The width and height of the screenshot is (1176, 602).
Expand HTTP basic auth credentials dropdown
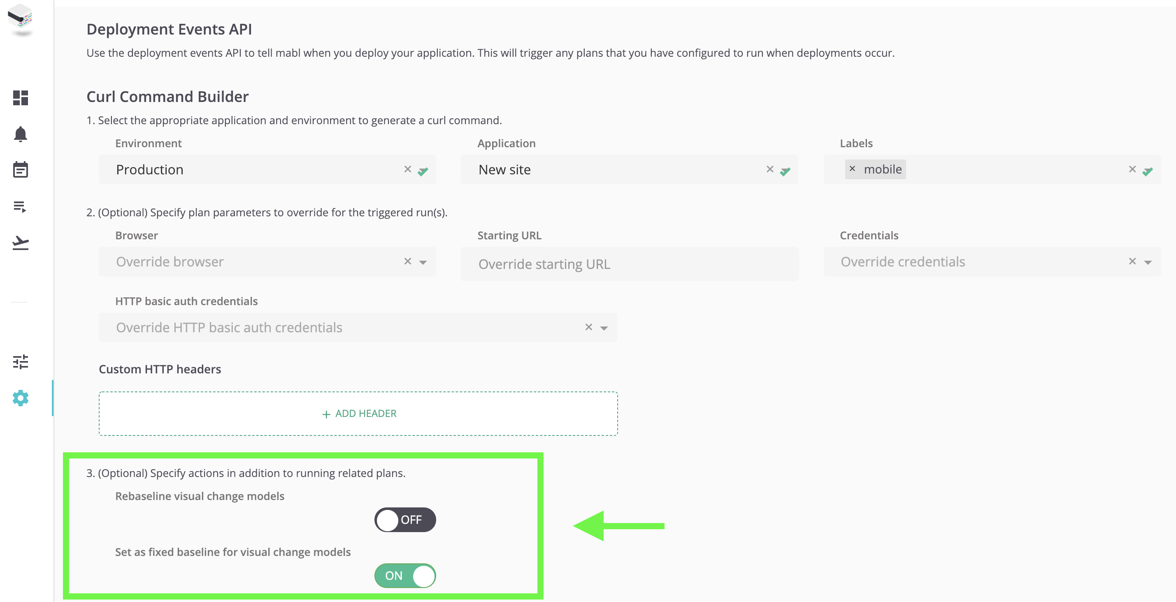(x=604, y=328)
